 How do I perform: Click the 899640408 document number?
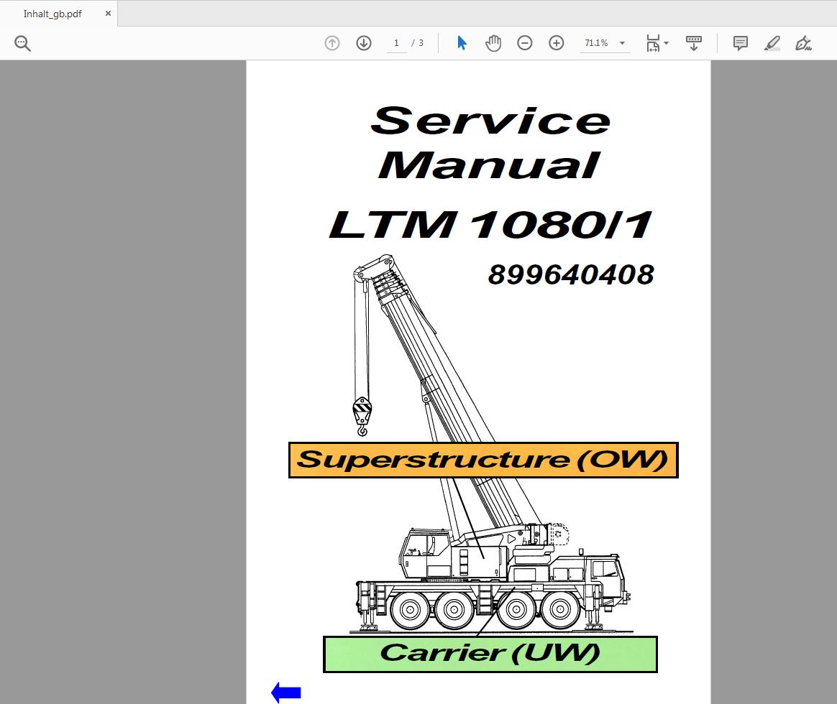point(571,275)
